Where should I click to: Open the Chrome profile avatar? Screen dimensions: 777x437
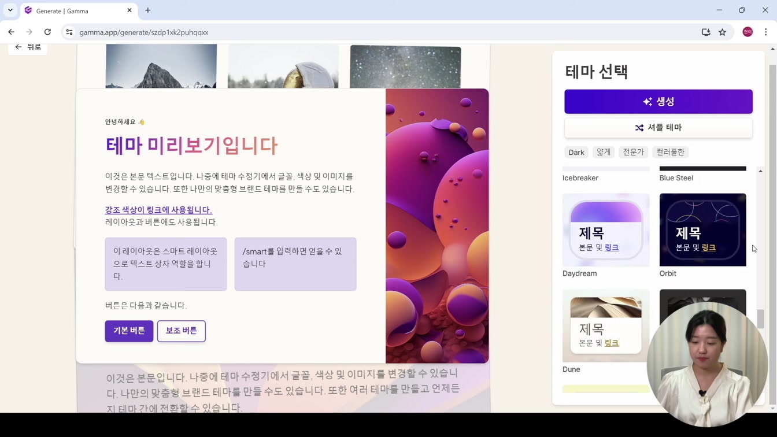748,32
